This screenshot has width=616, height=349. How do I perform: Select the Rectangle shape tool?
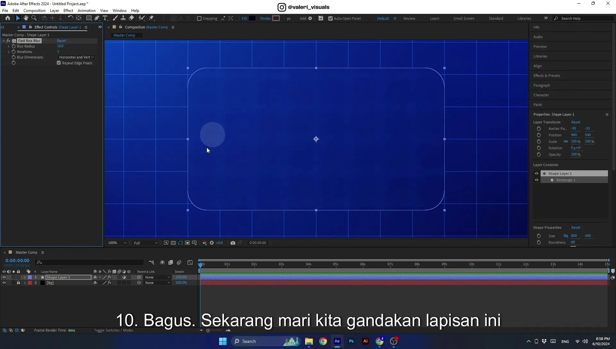89,18
